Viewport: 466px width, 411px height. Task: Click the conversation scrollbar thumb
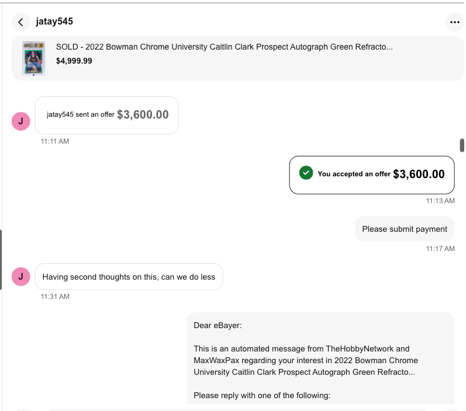click(462, 145)
